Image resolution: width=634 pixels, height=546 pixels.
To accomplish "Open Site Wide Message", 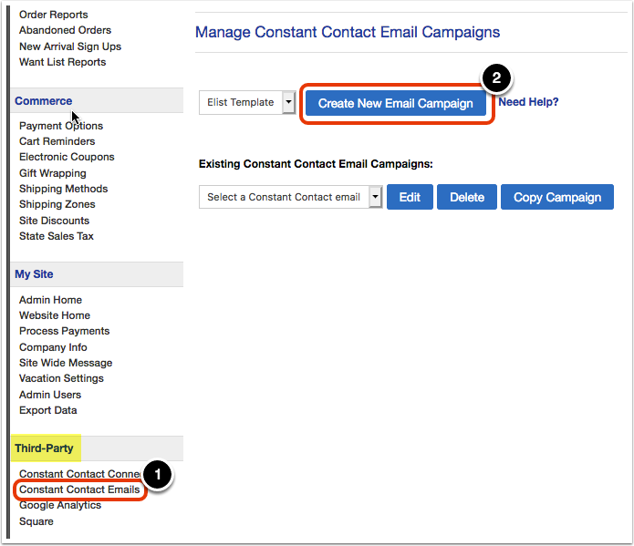I will [66, 363].
